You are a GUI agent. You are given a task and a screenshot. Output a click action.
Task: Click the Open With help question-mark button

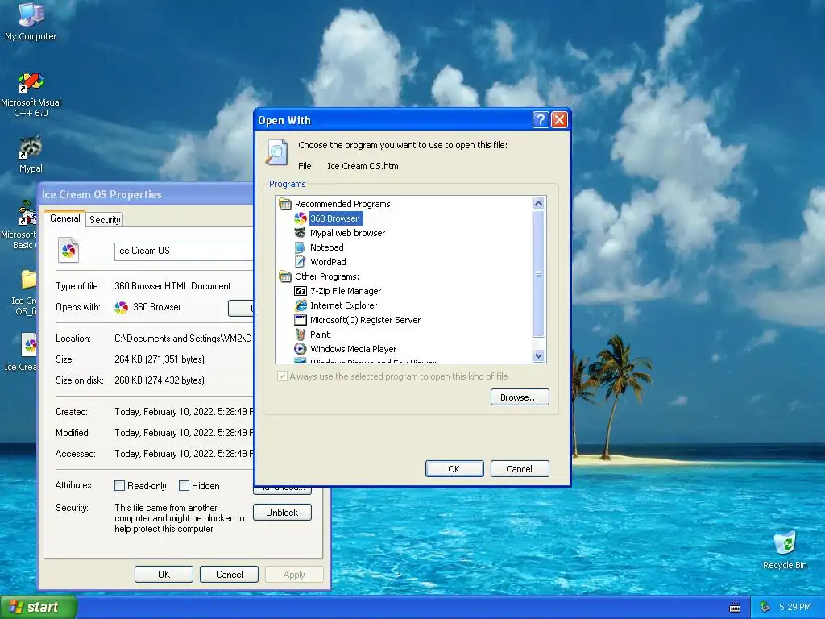[541, 120]
